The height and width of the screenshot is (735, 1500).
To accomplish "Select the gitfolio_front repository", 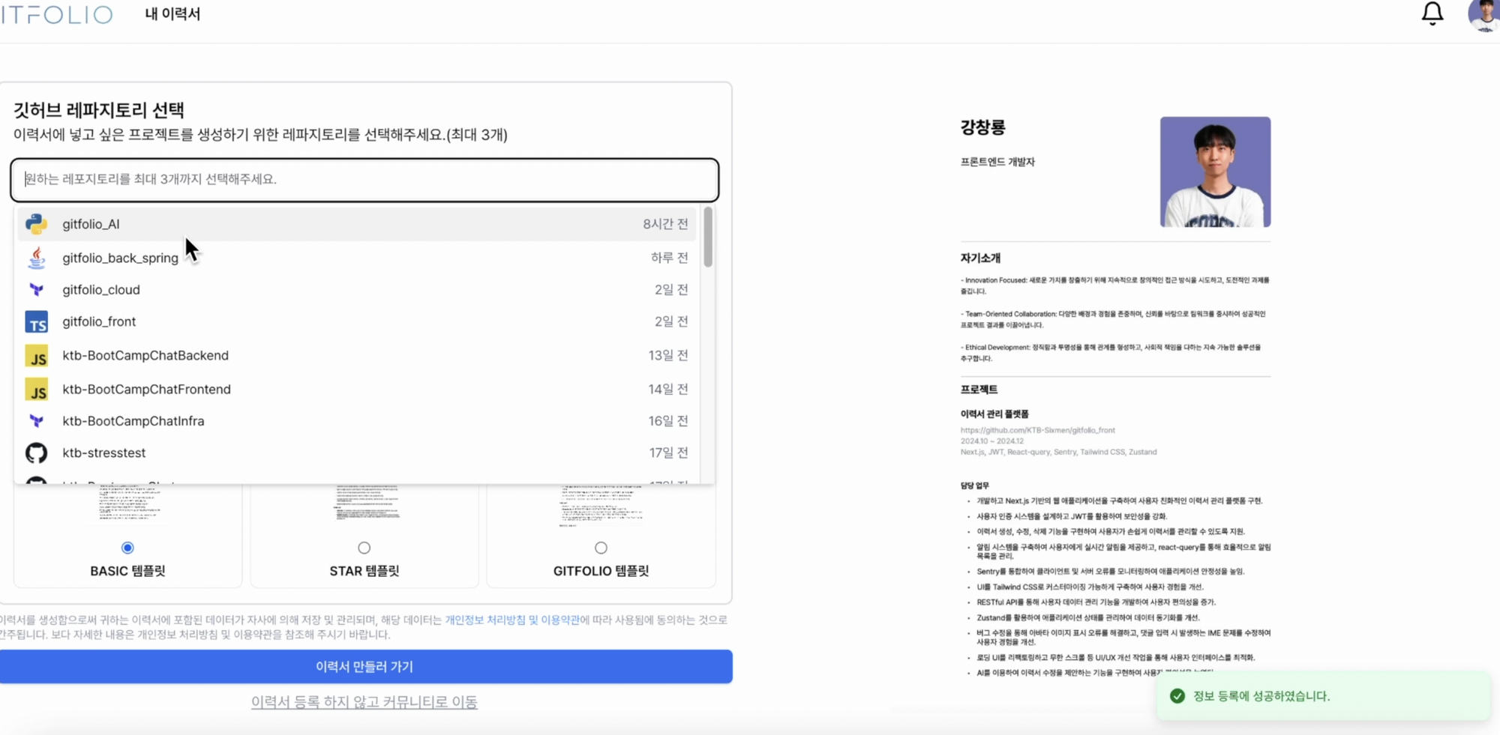I will pyautogui.click(x=357, y=321).
